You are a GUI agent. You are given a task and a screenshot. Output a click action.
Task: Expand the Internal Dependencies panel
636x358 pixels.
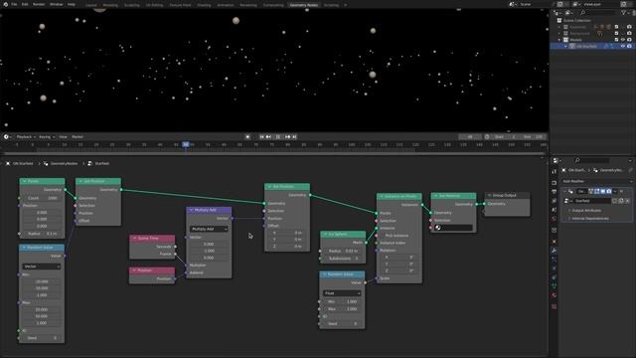click(589, 219)
